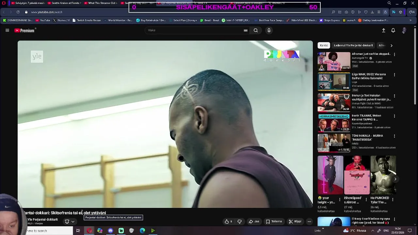The width and height of the screenshot is (418, 235).
Task: Open Discord from the taskbar
Action: [110, 231]
